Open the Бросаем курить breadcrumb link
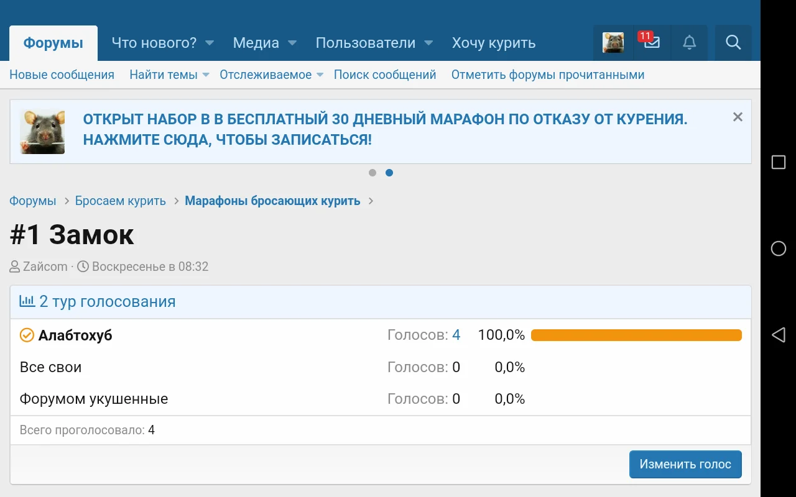 click(120, 201)
